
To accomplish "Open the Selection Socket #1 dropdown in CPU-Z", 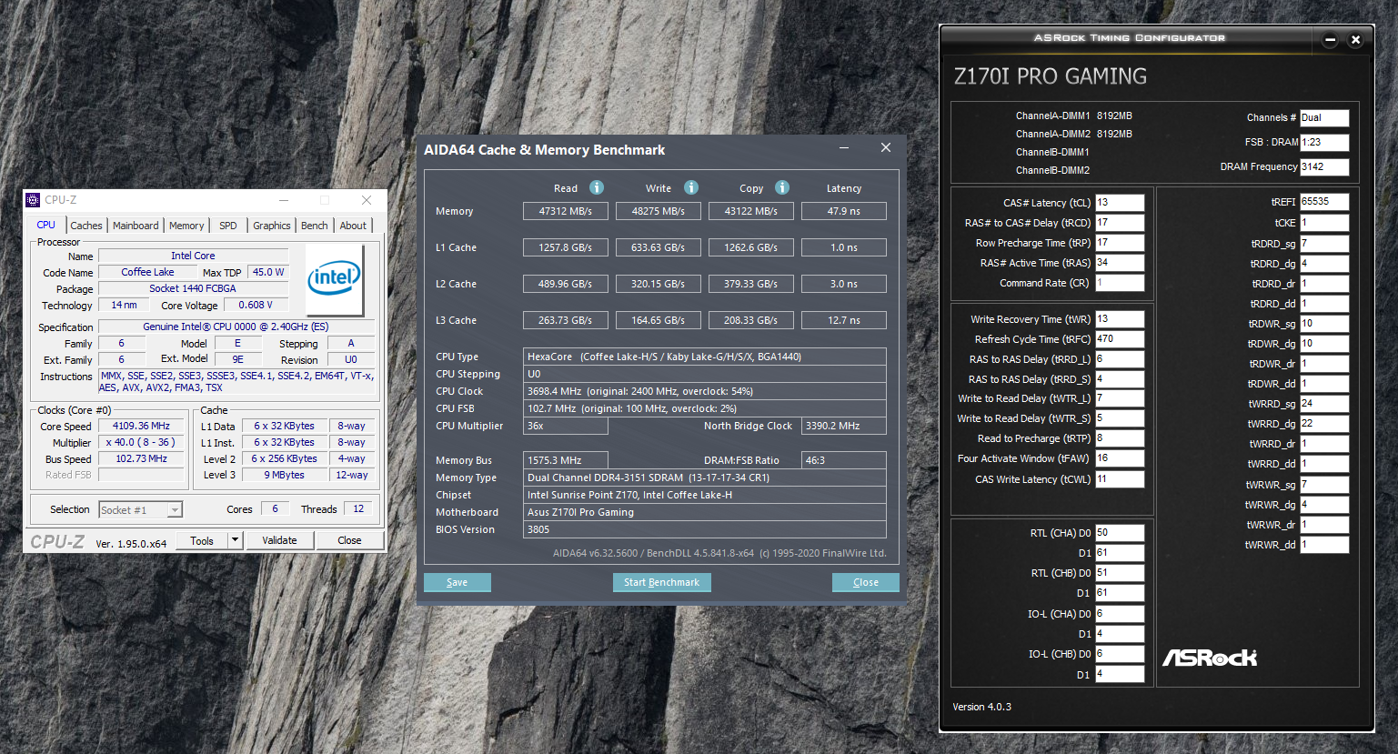I will [141, 510].
